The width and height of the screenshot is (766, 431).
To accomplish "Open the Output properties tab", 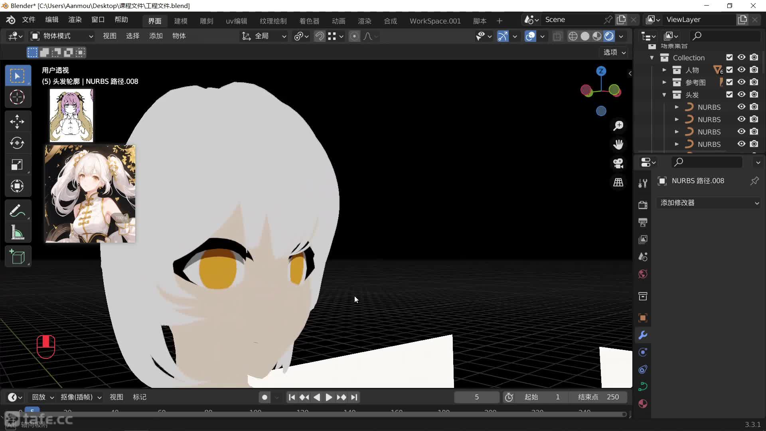I will [643, 222].
